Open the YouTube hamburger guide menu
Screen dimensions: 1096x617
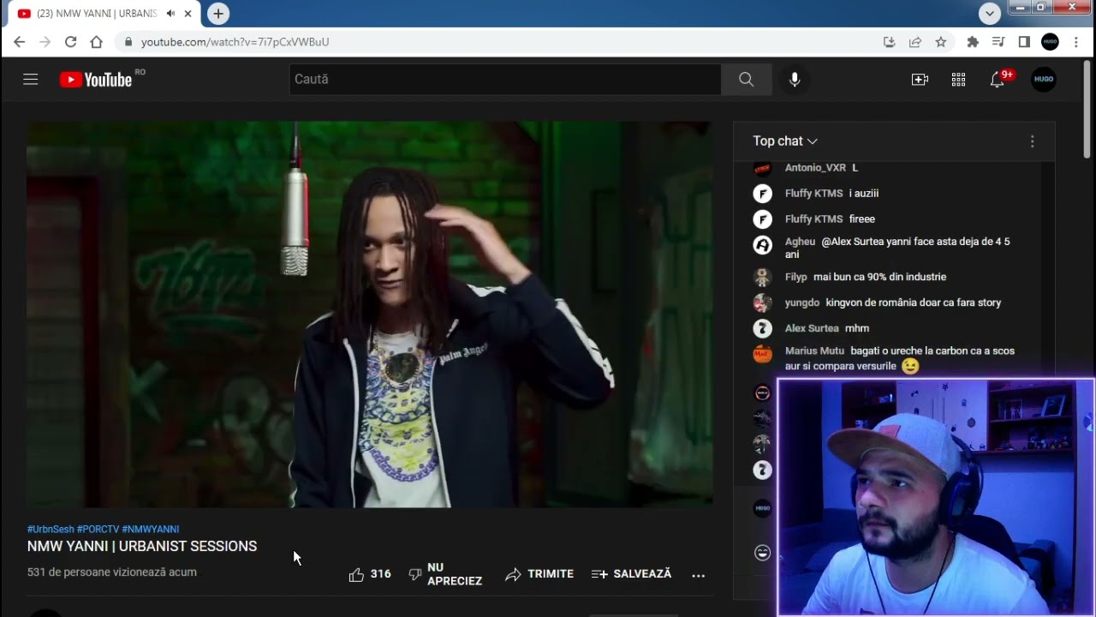tap(31, 80)
